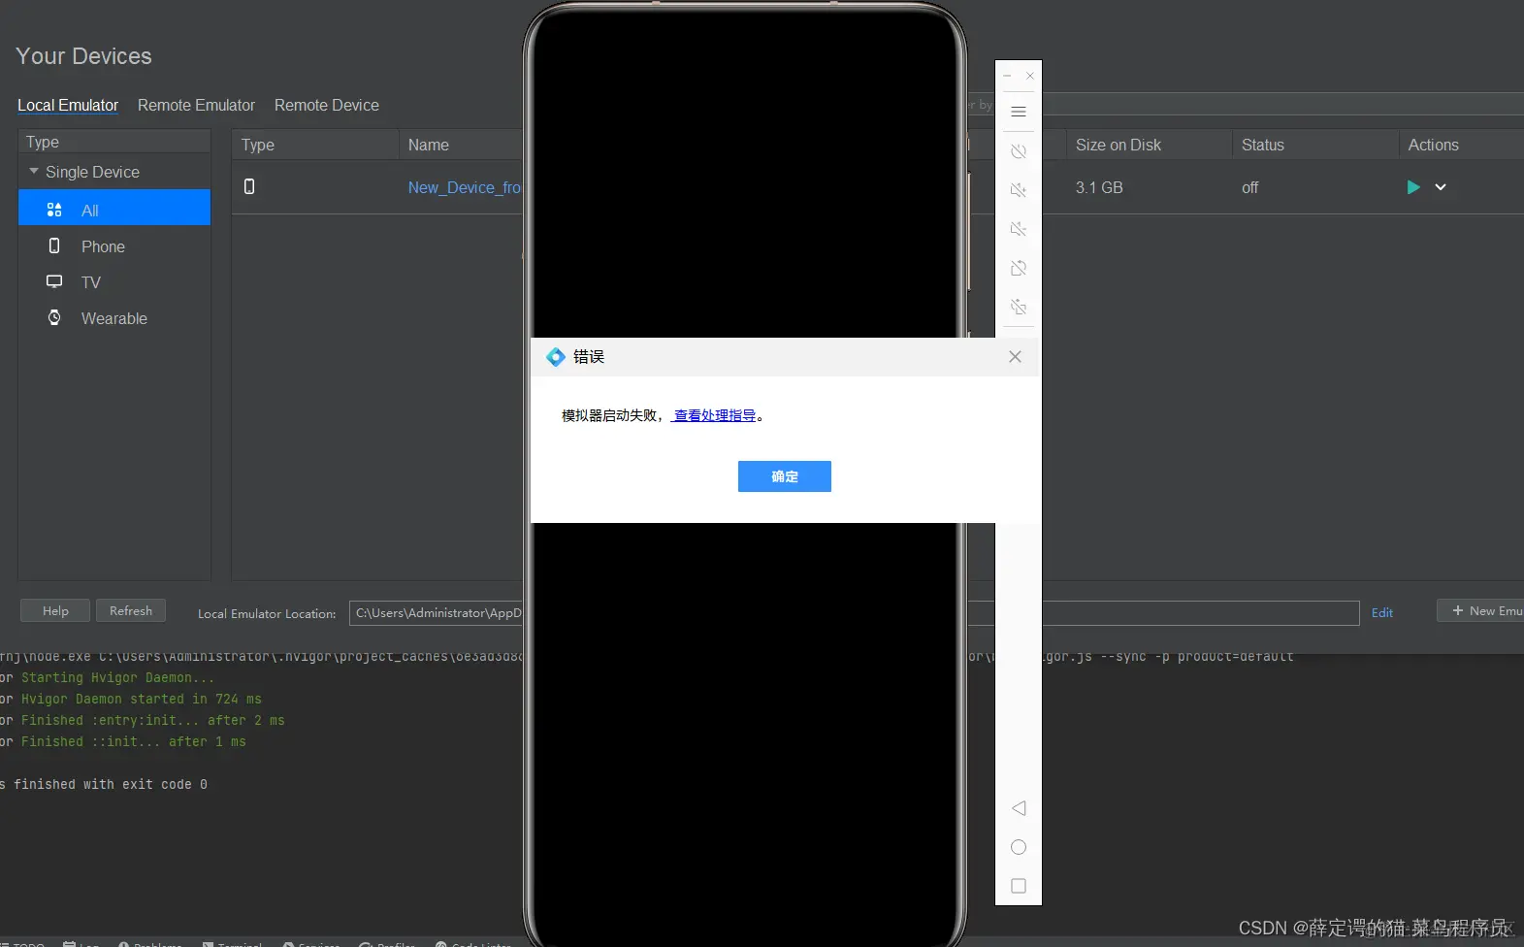Collapse the Single Device tree group
1524x947 pixels.
pos(34,172)
